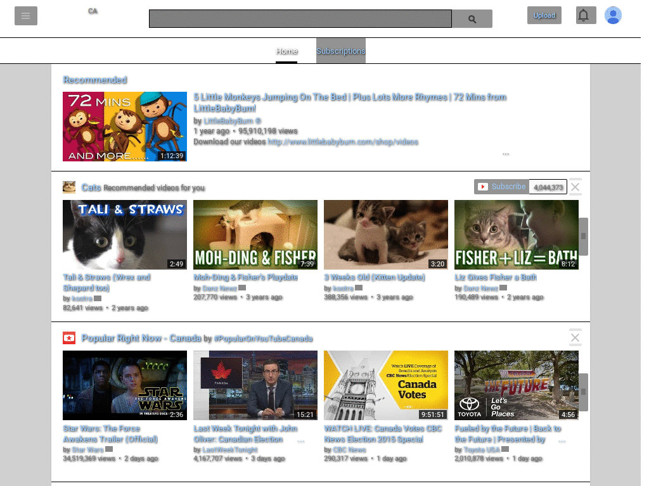Click the YouTube play icon in Subscribe button

(x=482, y=187)
